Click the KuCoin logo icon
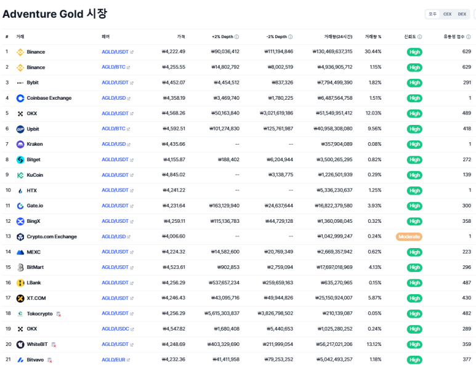 pos(20,175)
